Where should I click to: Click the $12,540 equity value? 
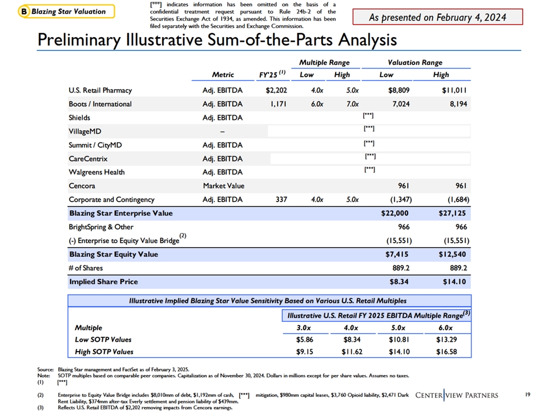click(x=452, y=255)
